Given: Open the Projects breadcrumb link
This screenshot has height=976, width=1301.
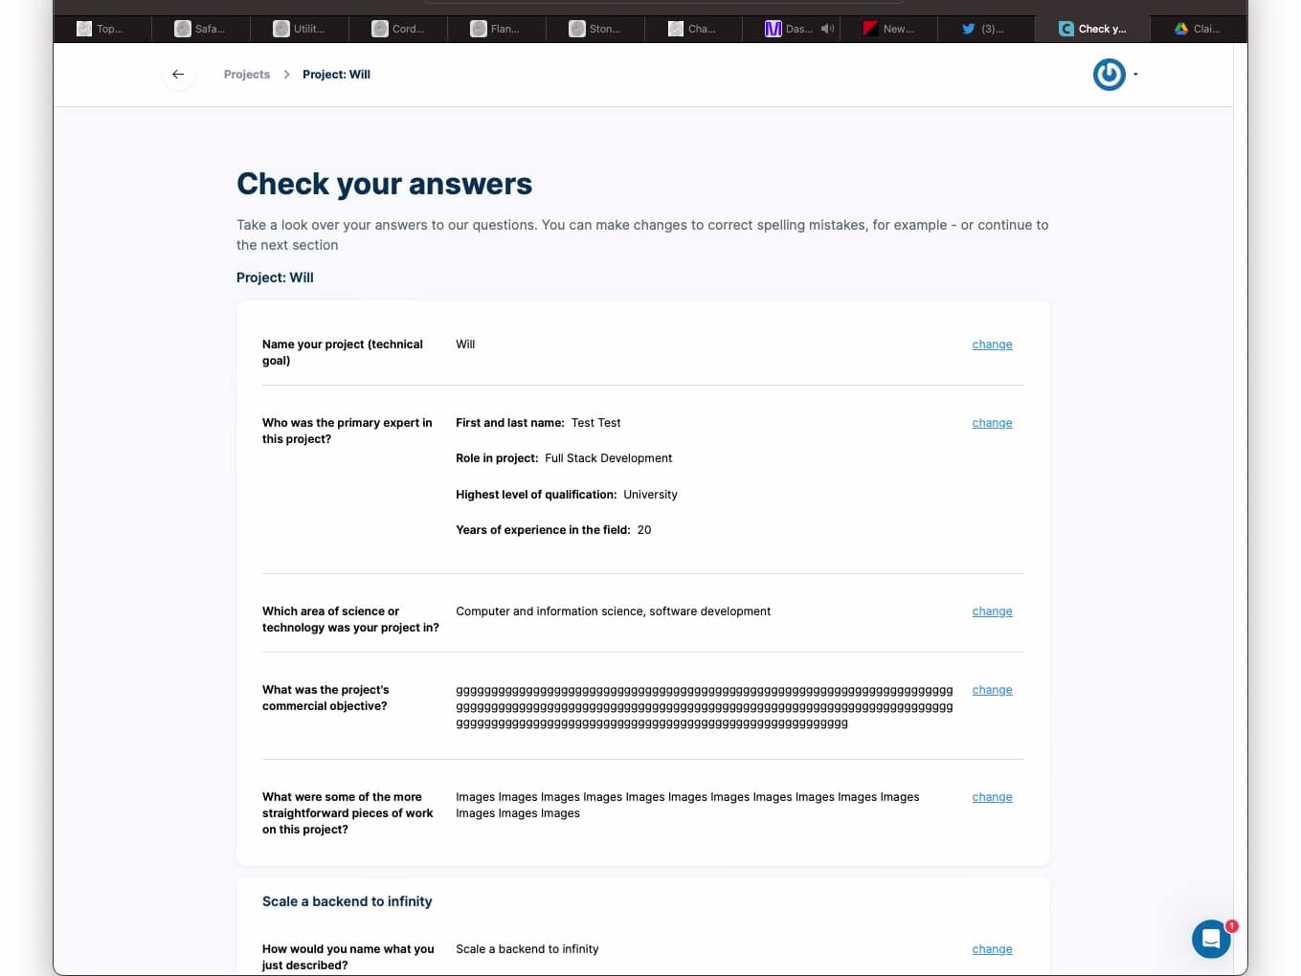Looking at the screenshot, I should [247, 75].
